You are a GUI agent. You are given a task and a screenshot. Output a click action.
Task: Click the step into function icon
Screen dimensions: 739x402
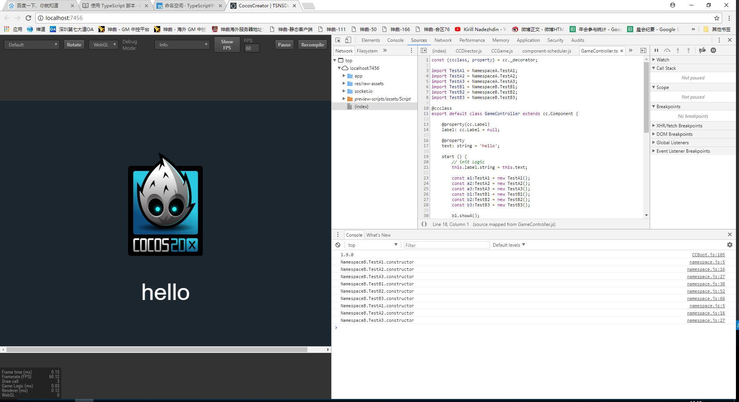click(678, 51)
